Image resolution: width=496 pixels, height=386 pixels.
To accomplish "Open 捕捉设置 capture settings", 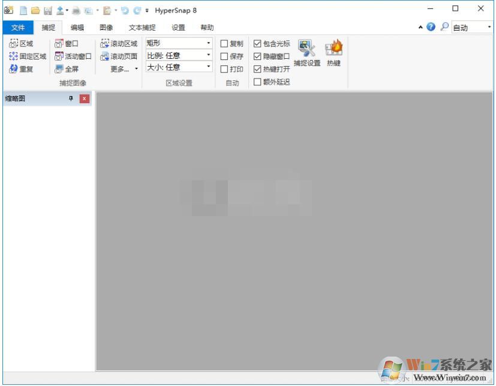I will tap(307, 54).
